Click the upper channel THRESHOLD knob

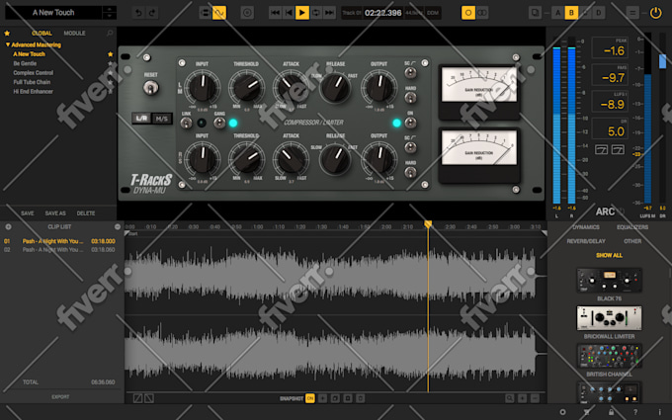[x=247, y=87]
